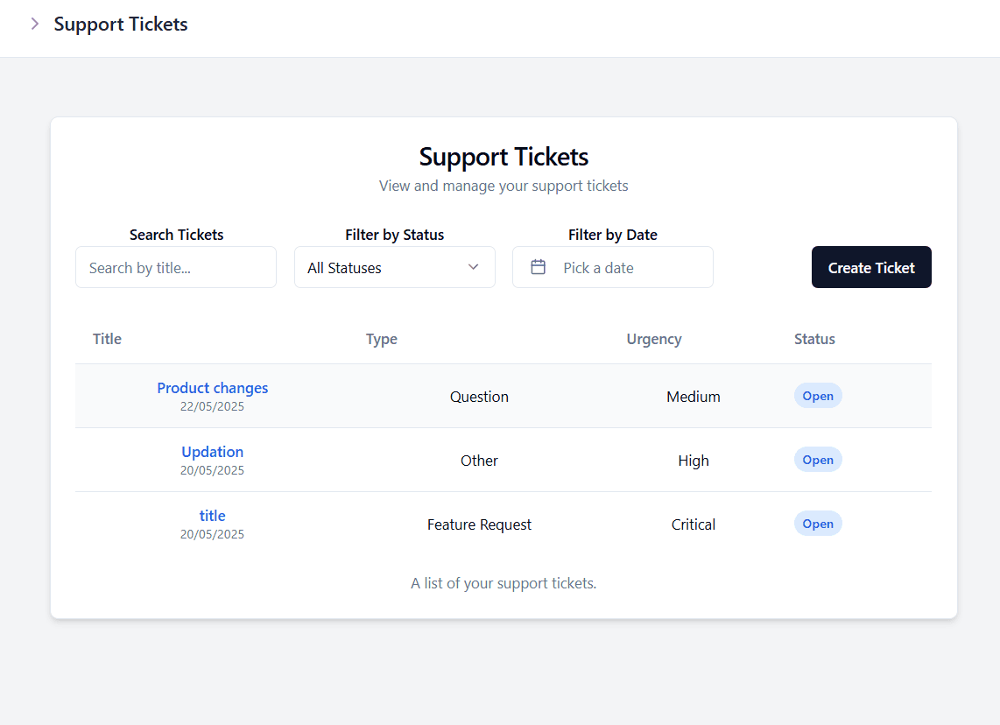Click the Create Ticket button
This screenshot has width=1000, height=725.
[x=871, y=267]
